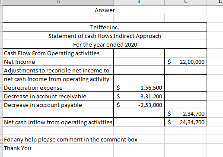The height and width of the screenshot is (157, 223).
Task: Click the 'Depreciation expense' label
Action: [x=58, y=88]
